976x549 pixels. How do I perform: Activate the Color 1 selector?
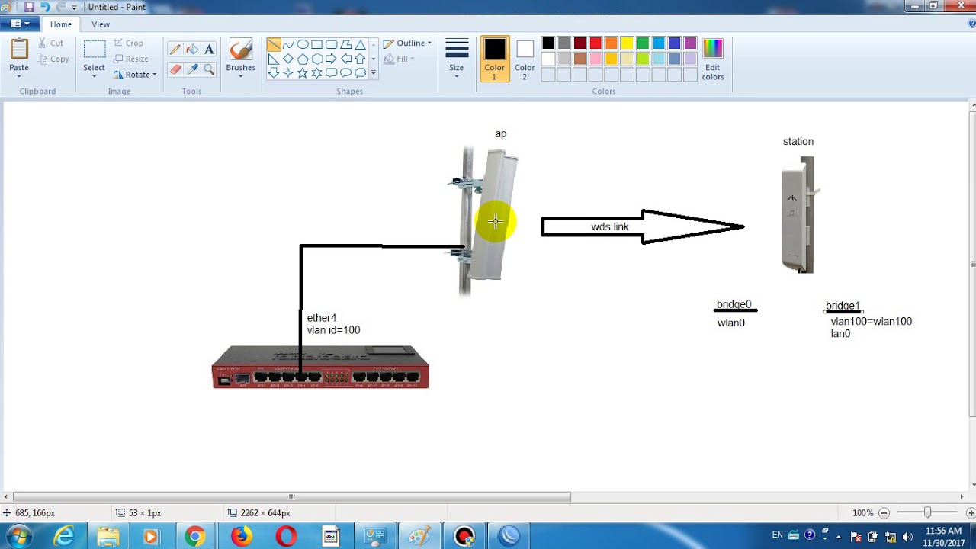[494, 59]
